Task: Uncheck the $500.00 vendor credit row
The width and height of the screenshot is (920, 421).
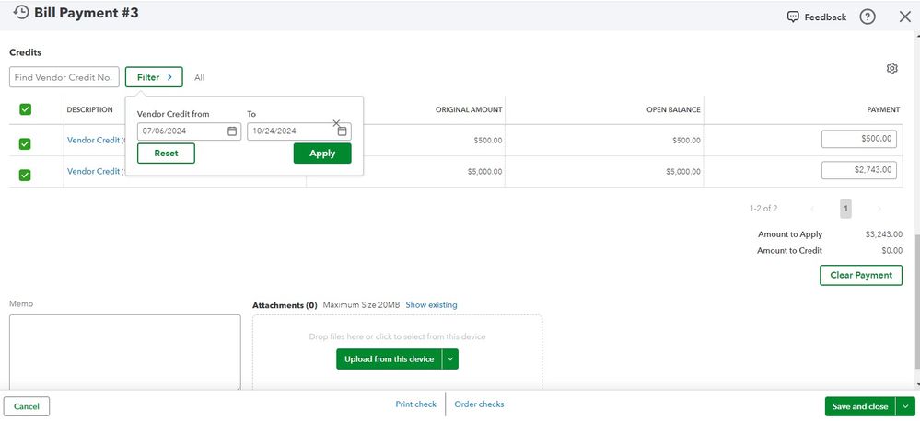Action: pyautogui.click(x=26, y=143)
